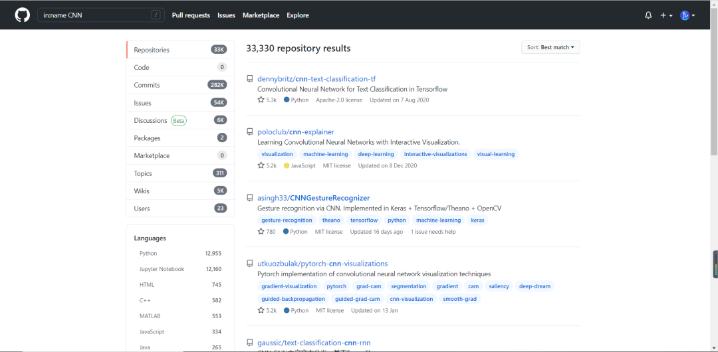Select the sidebar Marketplace filter with 0
The width and height of the screenshot is (718, 352).
tap(180, 155)
